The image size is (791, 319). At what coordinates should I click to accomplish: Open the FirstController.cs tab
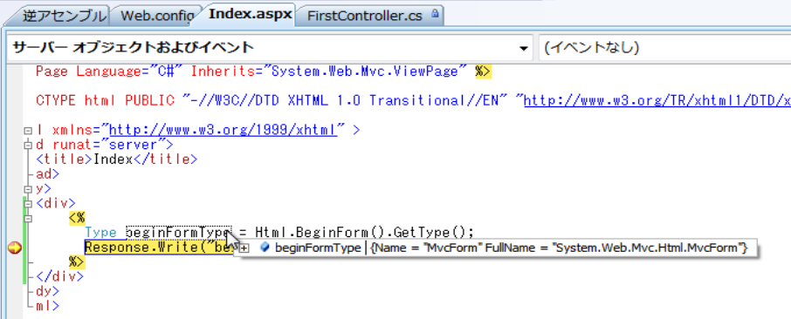coord(364,17)
